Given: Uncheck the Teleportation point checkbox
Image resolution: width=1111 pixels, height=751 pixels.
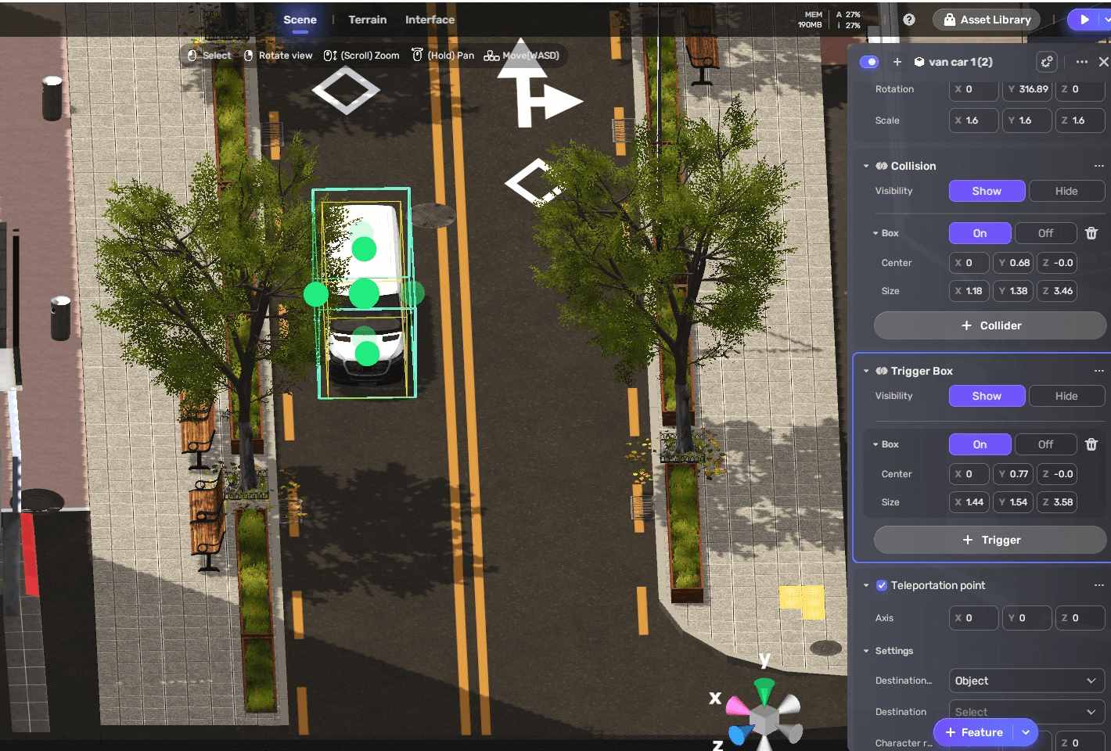Looking at the screenshot, I should coord(882,585).
